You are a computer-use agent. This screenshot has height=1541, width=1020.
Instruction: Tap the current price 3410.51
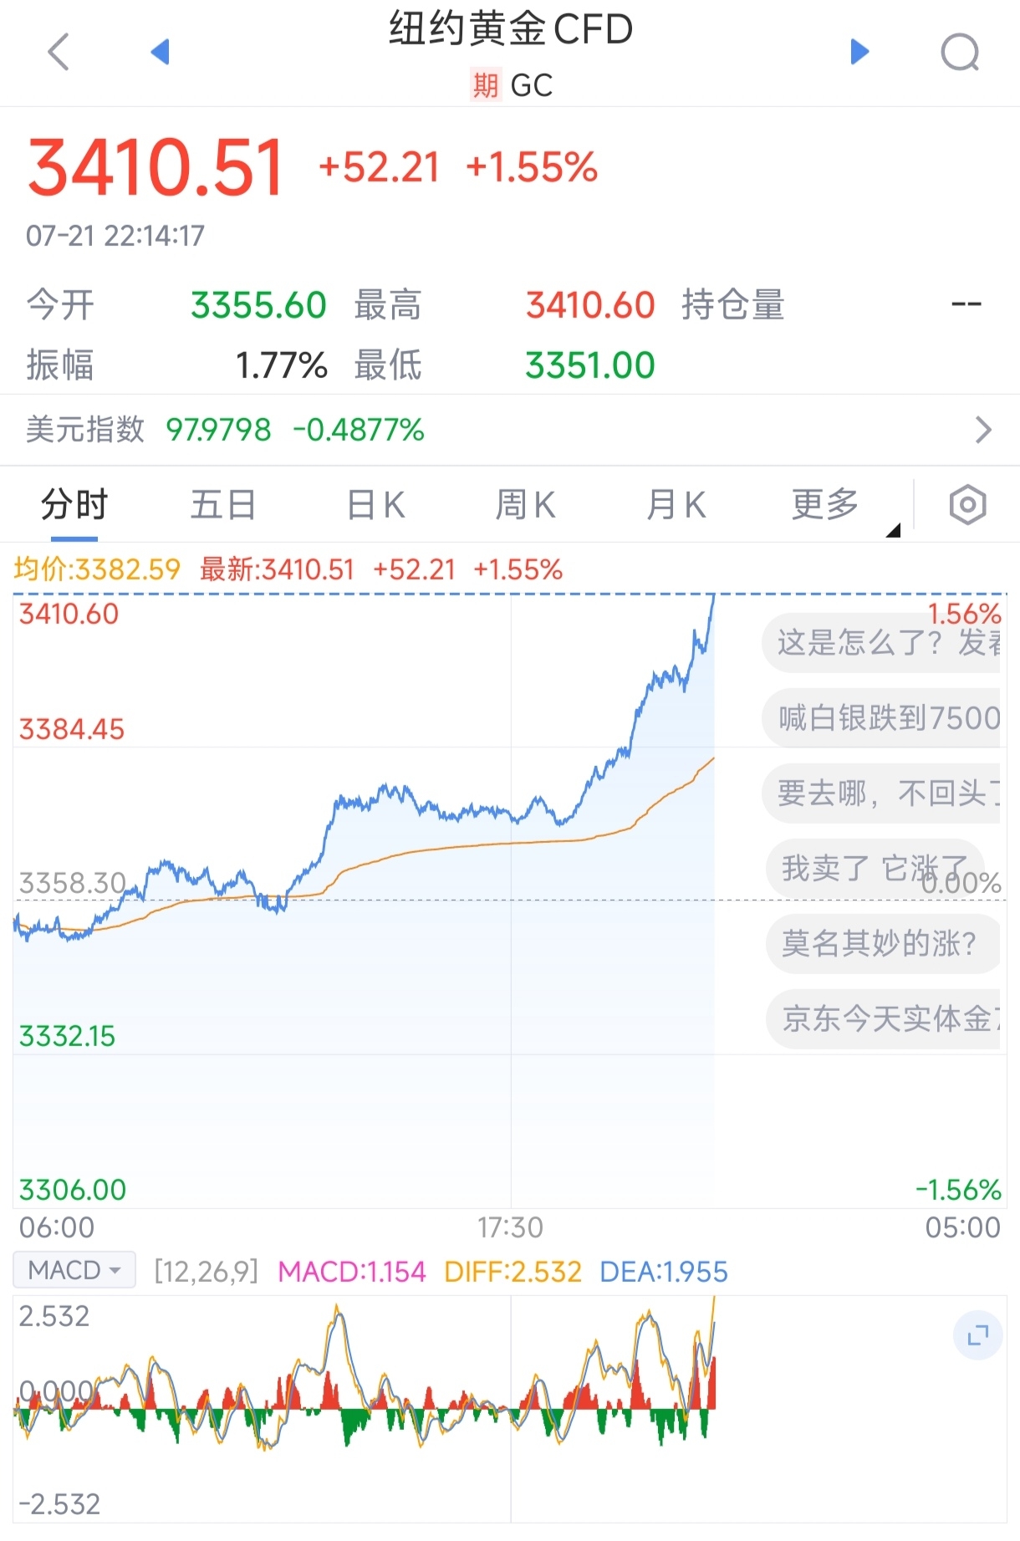tap(156, 168)
